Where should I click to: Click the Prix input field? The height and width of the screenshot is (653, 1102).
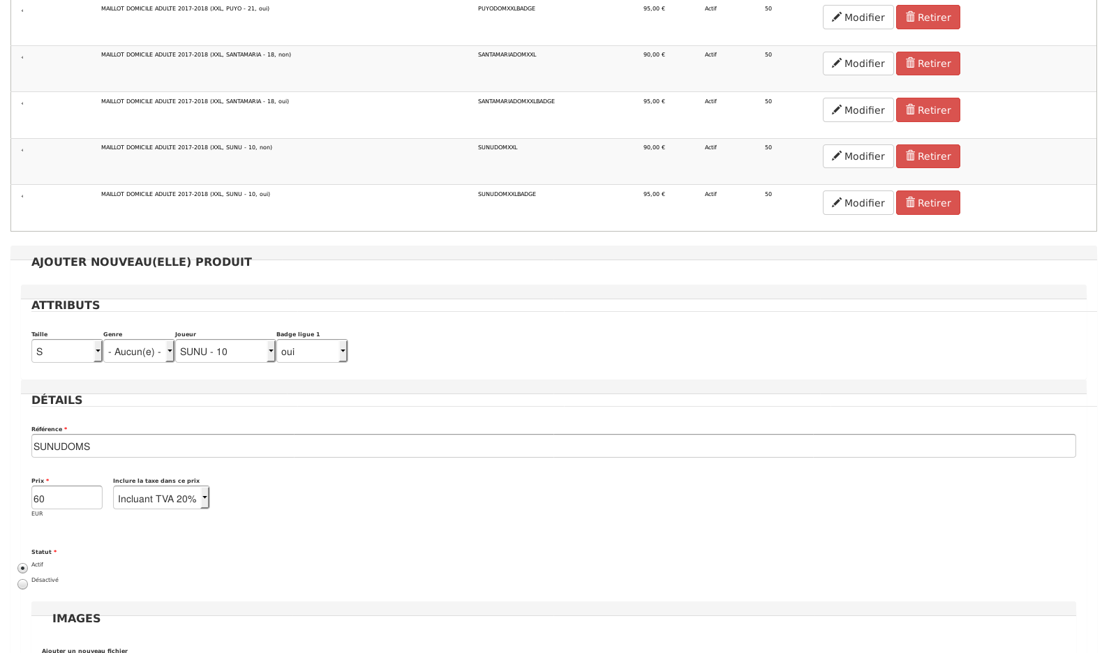tap(66, 498)
